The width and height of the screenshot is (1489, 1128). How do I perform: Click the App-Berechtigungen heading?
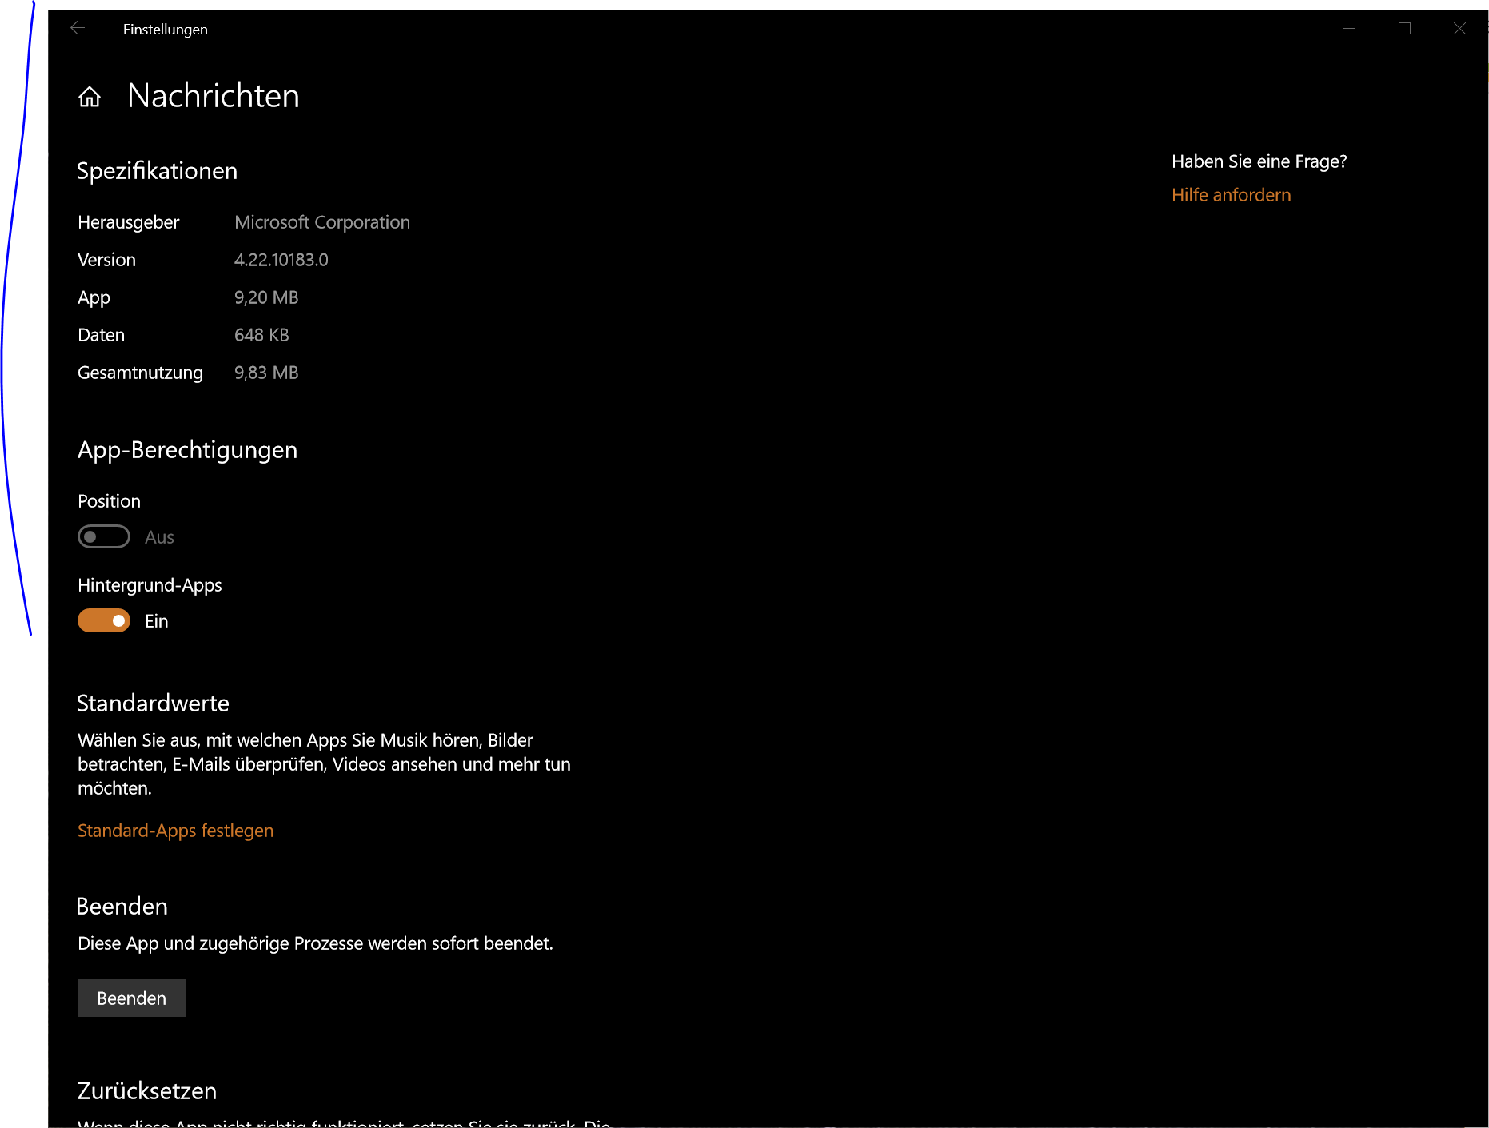pos(187,450)
